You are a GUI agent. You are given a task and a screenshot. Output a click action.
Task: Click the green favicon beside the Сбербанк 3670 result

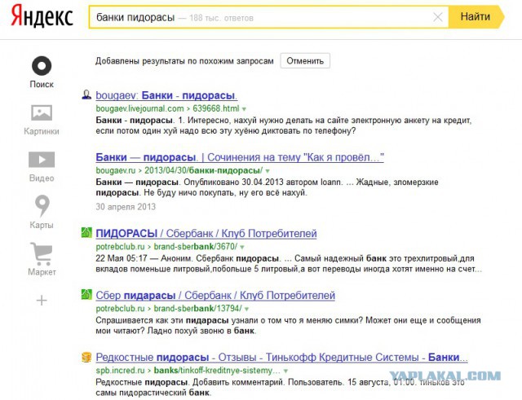click(86, 232)
